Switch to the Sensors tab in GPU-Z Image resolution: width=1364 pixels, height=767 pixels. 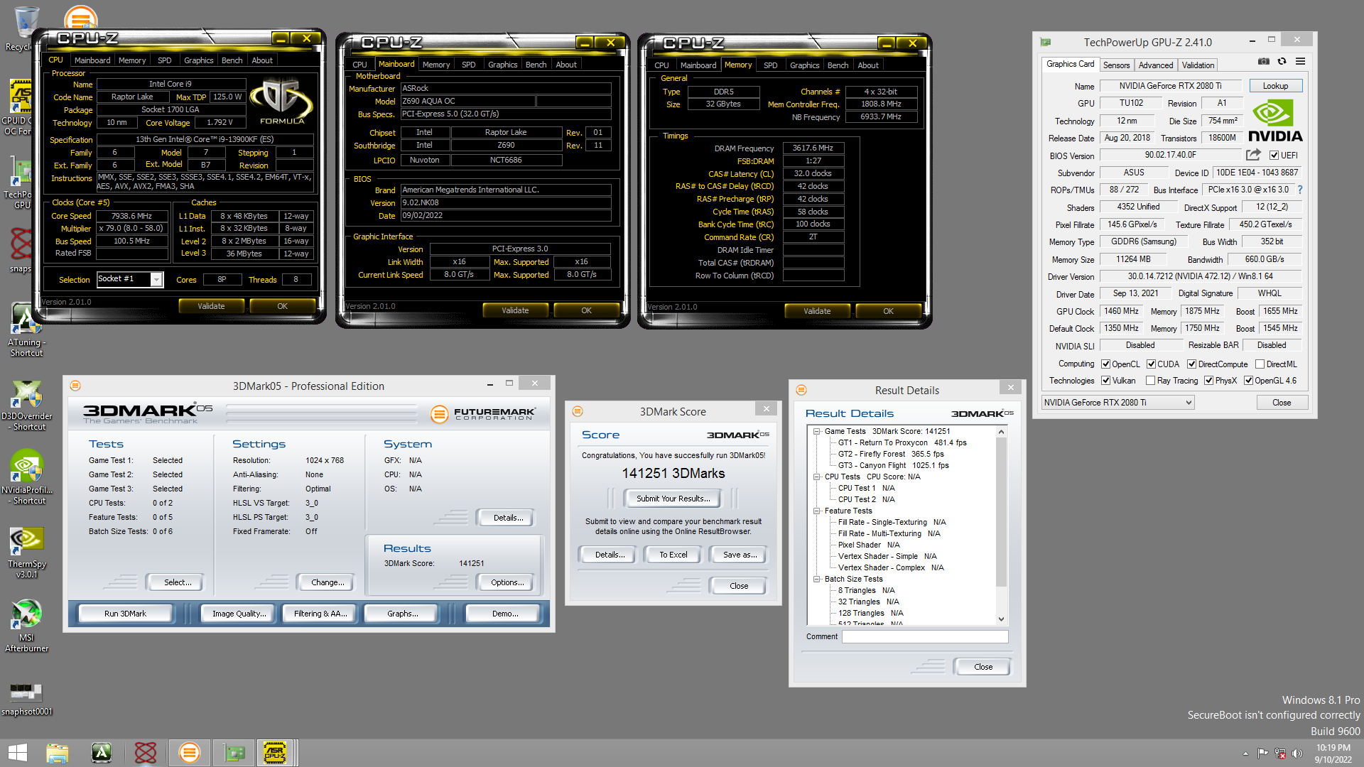(1116, 65)
